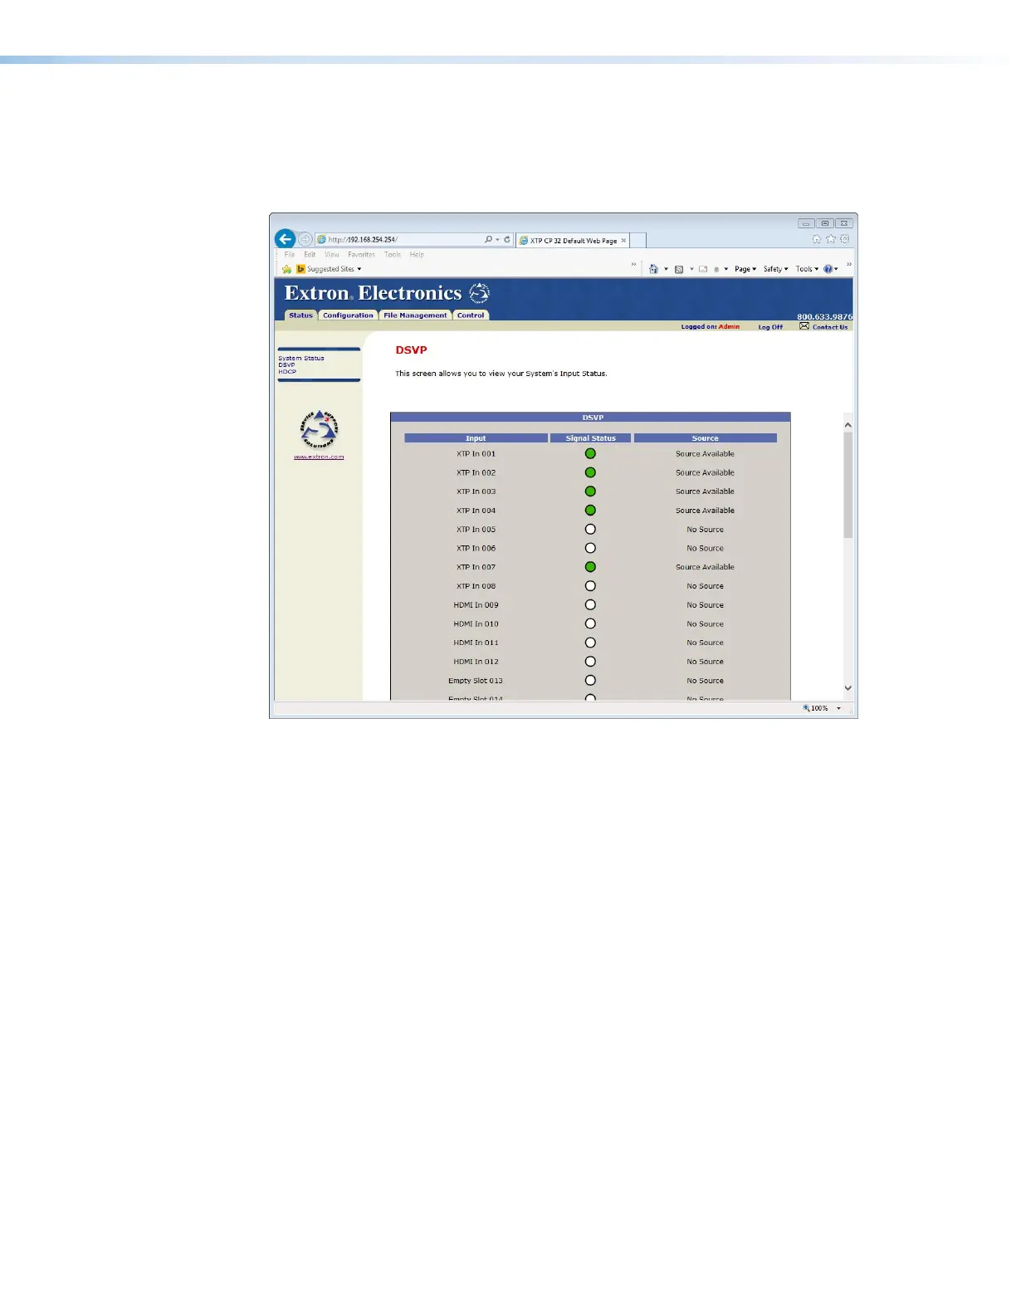The height and width of the screenshot is (1315, 1016).
Task: Click the scrollbar up arrow
Action: tap(848, 425)
